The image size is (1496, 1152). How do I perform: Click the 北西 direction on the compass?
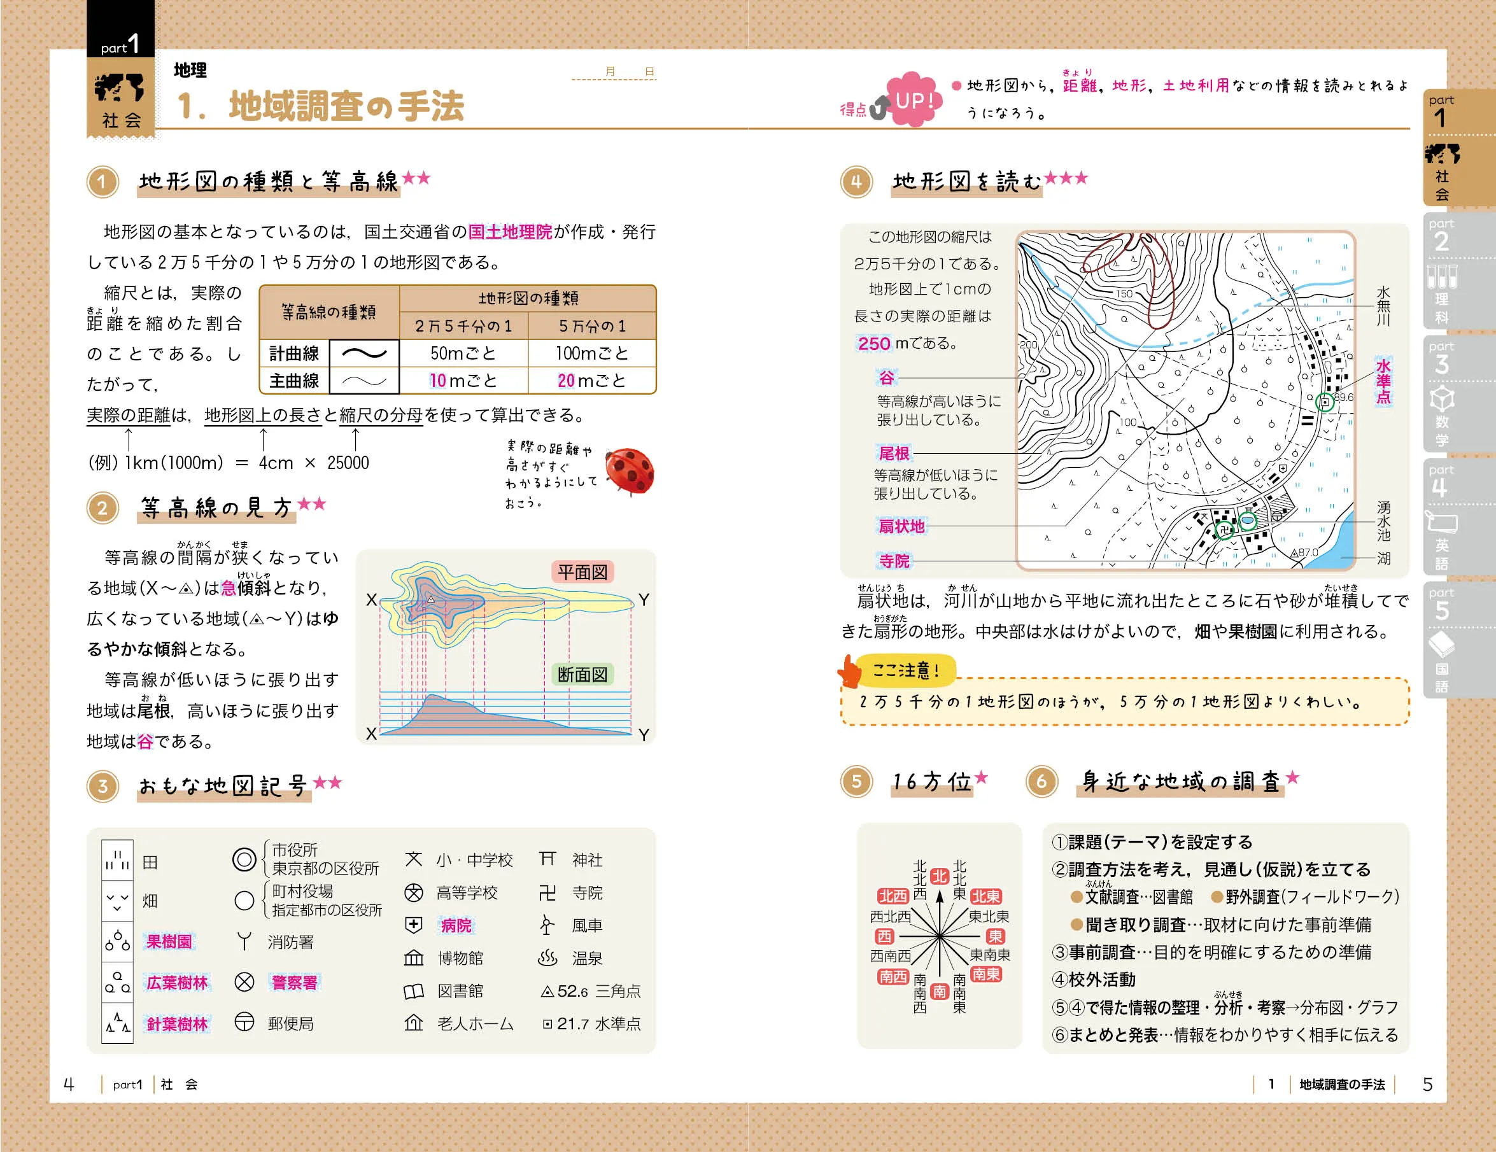click(x=893, y=896)
